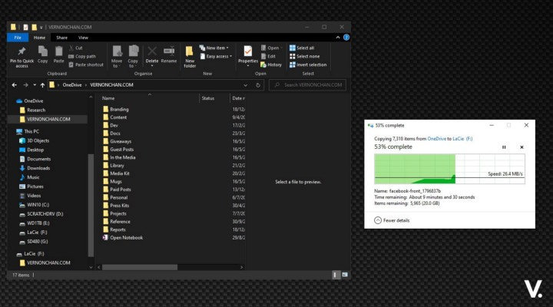Go up one folder level arrow
The width and height of the screenshot is (553, 307).
[42, 85]
